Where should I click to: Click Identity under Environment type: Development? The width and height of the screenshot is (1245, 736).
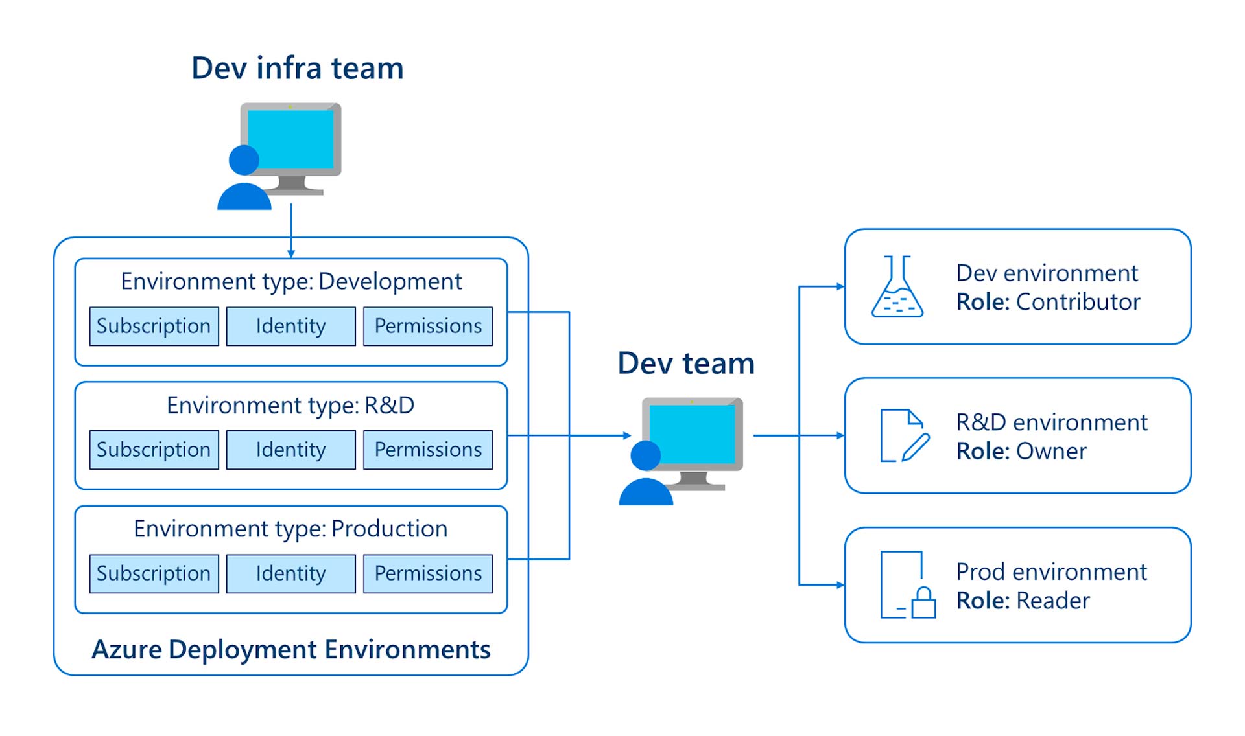(291, 326)
